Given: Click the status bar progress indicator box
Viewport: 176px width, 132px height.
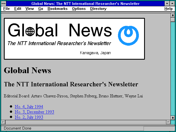Looking at the screenshot, I should point(159,128).
